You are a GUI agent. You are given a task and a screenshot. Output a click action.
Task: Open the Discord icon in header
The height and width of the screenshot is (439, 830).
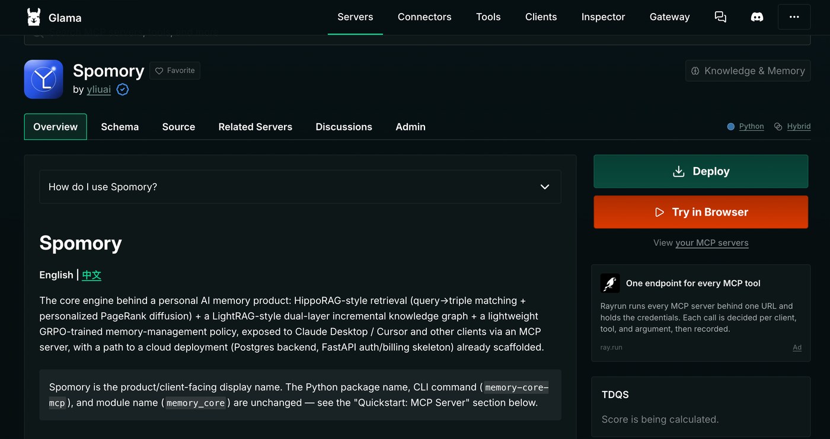757,17
